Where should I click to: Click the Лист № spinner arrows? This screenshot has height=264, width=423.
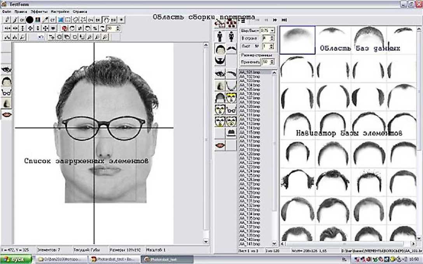click(x=272, y=46)
